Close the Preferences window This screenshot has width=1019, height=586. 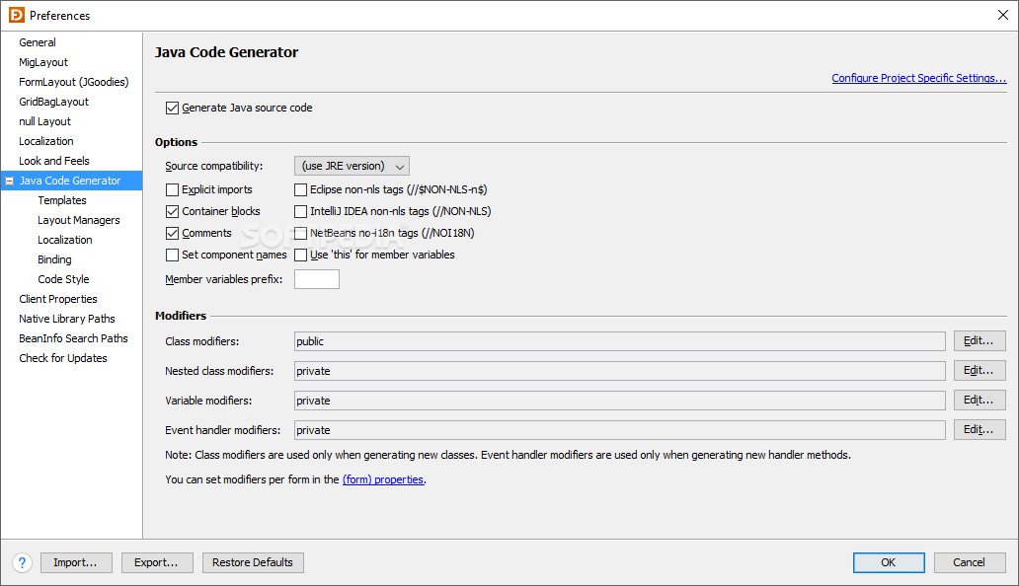coord(1003,15)
